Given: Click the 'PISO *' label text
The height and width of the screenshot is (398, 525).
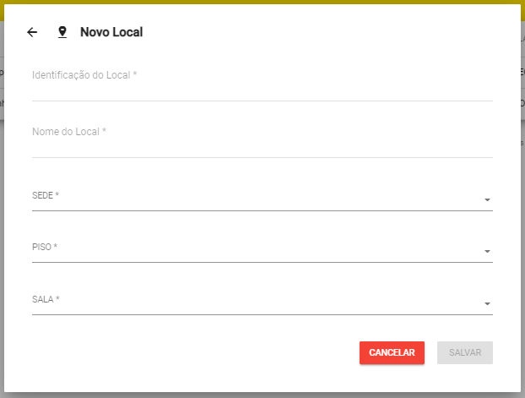Looking at the screenshot, I should tap(45, 248).
